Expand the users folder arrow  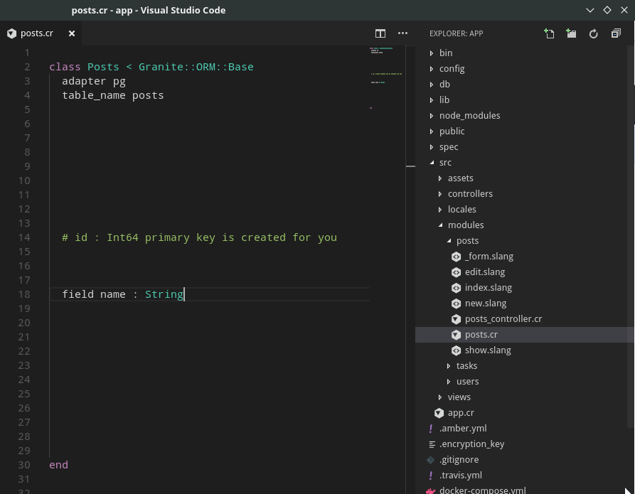click(448, 382)
